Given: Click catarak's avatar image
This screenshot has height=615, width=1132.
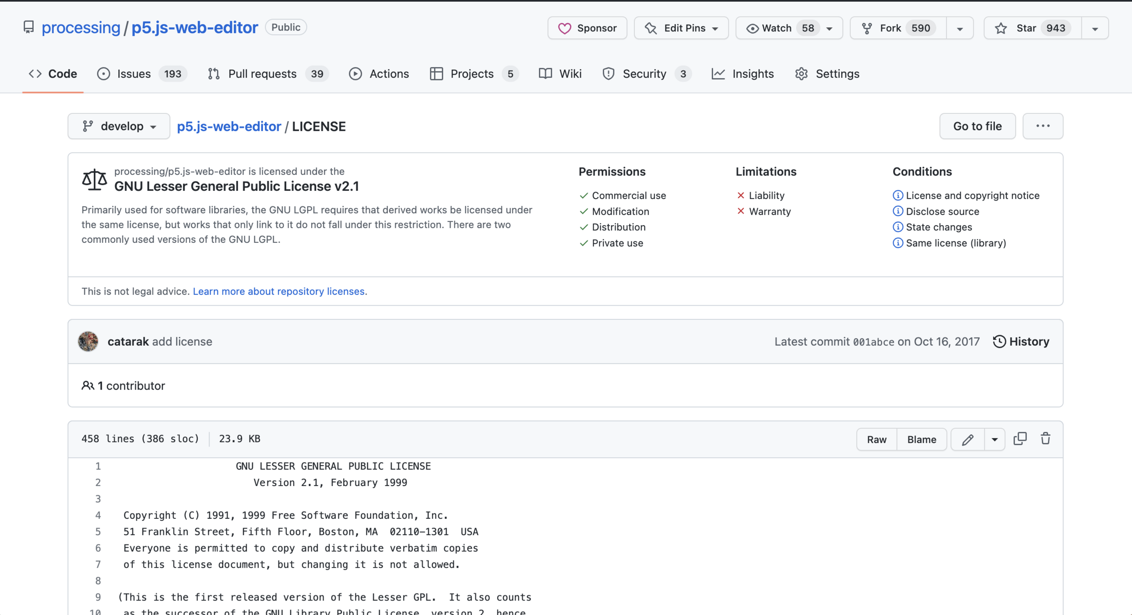Looking at the screenshot, I should coord(88,341).
